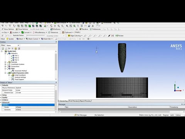Viewport: 185px width, 139px height.
Task: Open the Convert dropdown
Action: point(27,32)
